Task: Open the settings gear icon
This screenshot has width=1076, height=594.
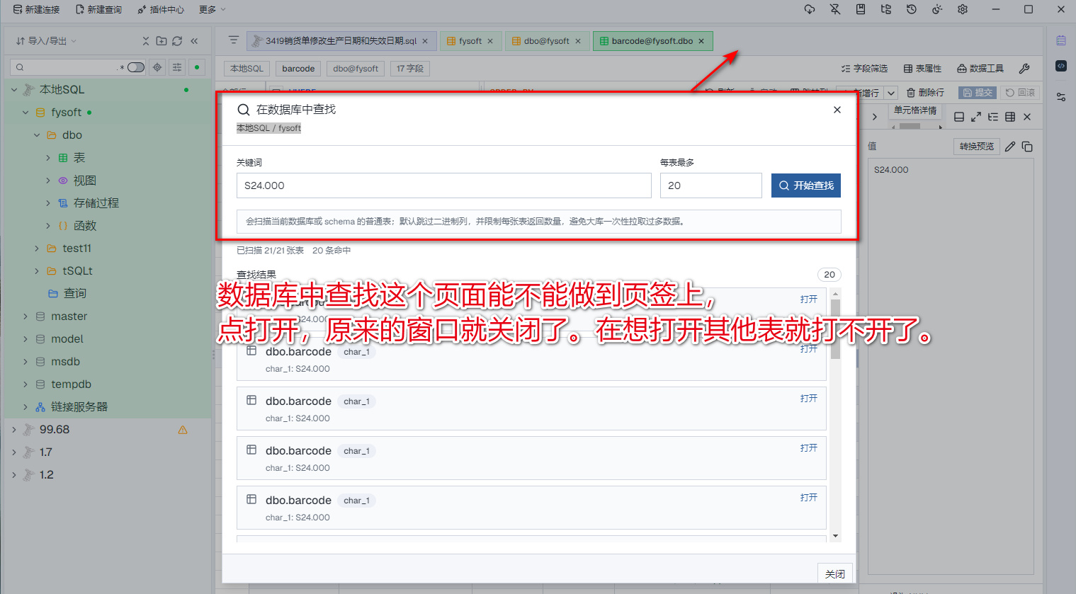Action: [963, 9]
